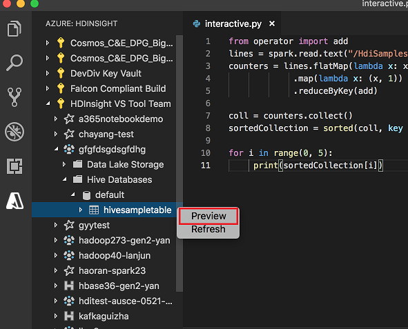Screen dimensions: 408x329
Task: Click H icon beside kafkaguizha
Action: [69, 316]
